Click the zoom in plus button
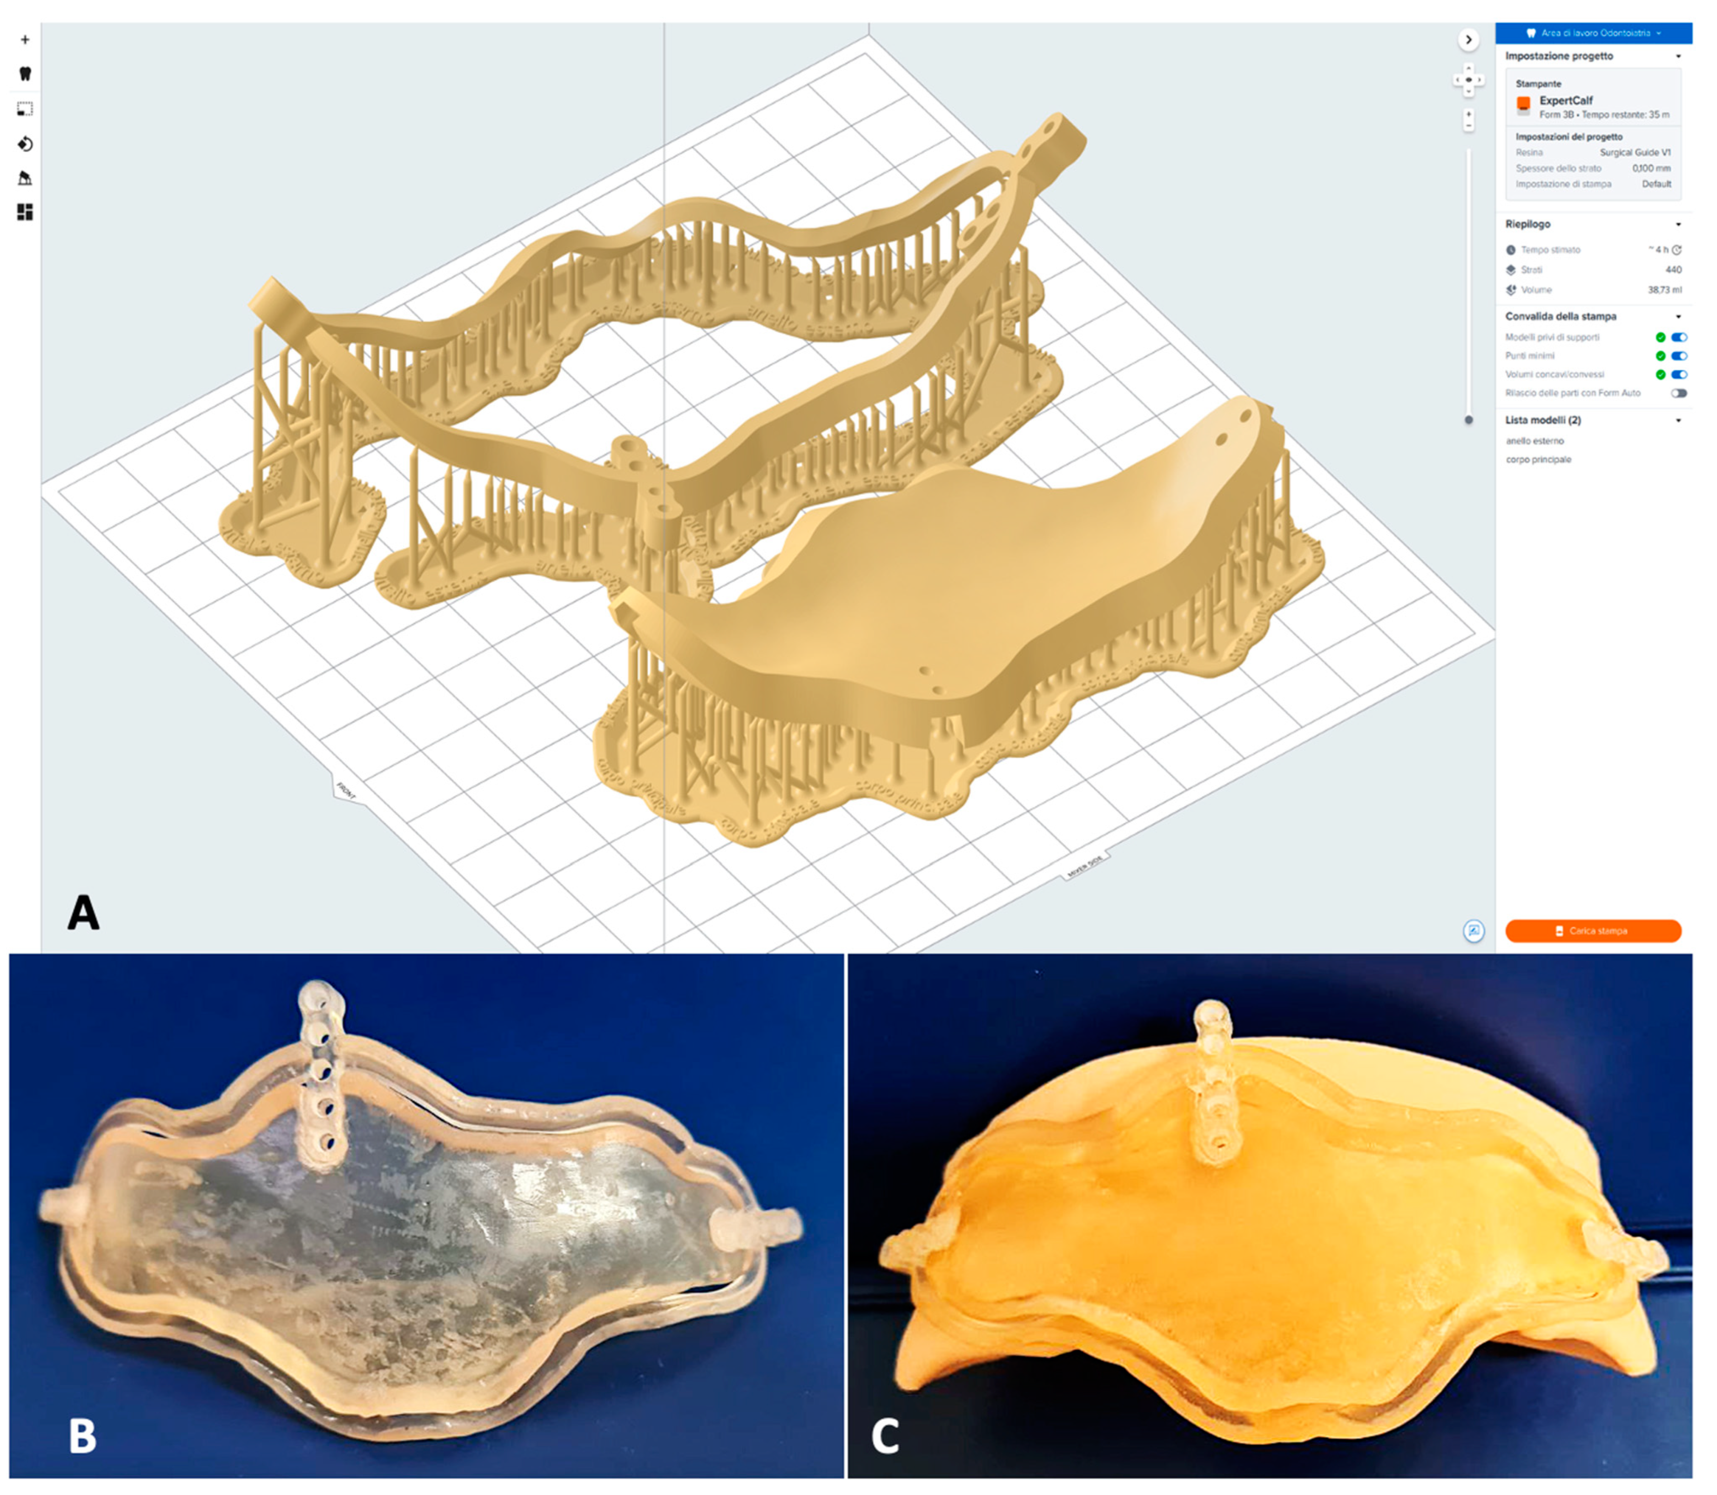This screenshot has height=1495, width=1717. point(1468,114)
